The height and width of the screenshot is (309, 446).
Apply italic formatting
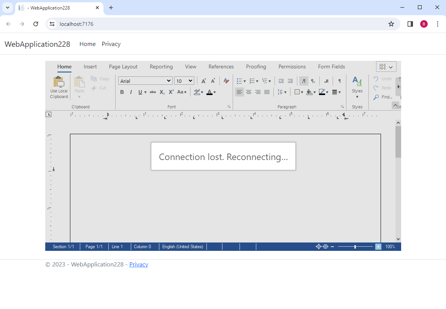[x=131, y=92]
